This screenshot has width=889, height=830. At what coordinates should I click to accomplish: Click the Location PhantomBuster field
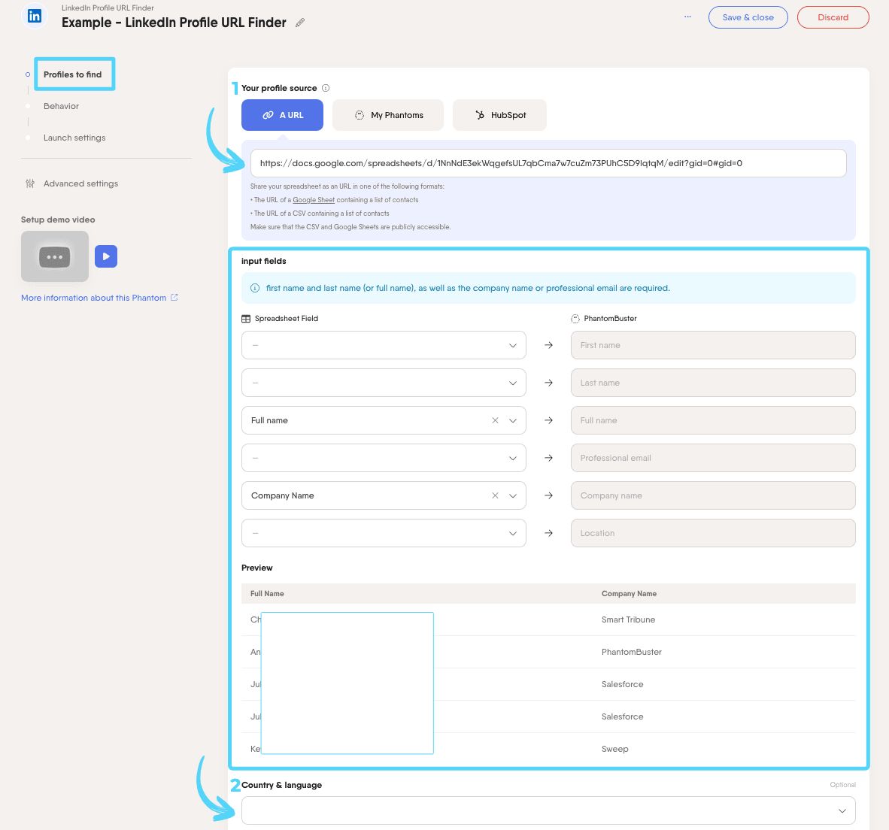click(x=713, y=533)
